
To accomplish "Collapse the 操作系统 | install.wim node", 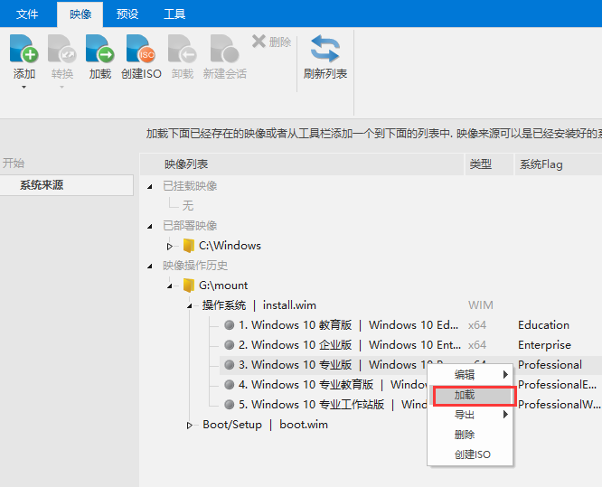I will pos(190,306).
